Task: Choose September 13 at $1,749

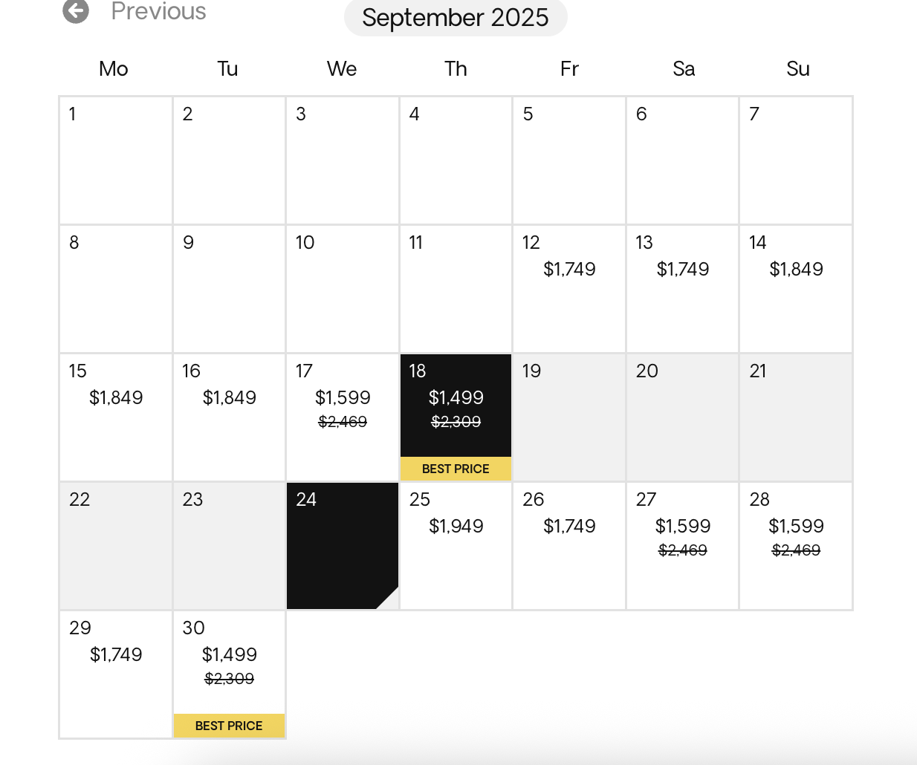Action: tap(682, 289)
